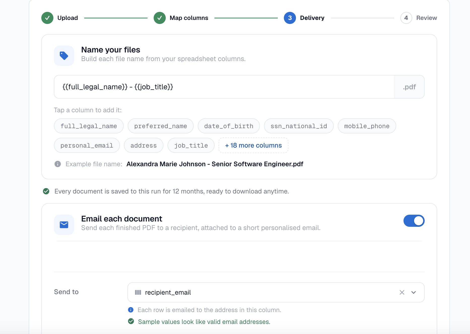
Task: Click Tap a column to add it text
Action: pos(88,110)
